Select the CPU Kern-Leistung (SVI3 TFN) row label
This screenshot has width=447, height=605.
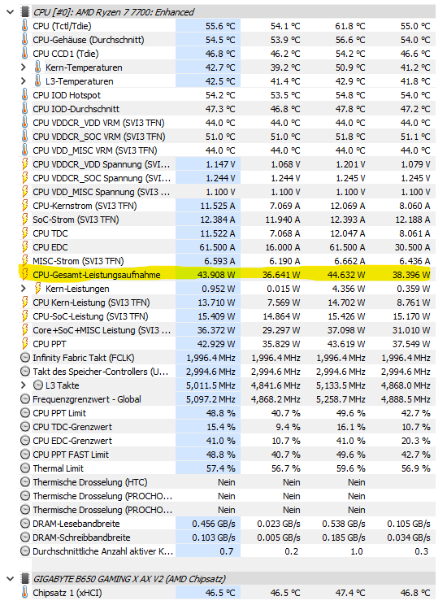[91, 302]
